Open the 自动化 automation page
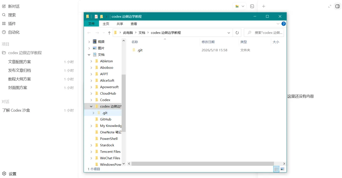 click(x=11, y=32)
